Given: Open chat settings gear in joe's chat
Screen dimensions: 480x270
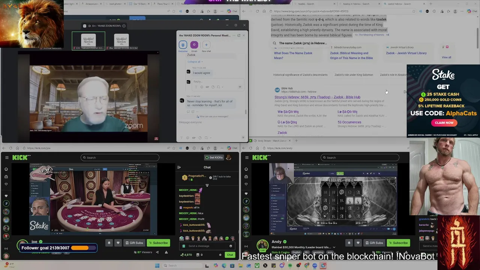Looking at the screenshot, I should (220, 255).
